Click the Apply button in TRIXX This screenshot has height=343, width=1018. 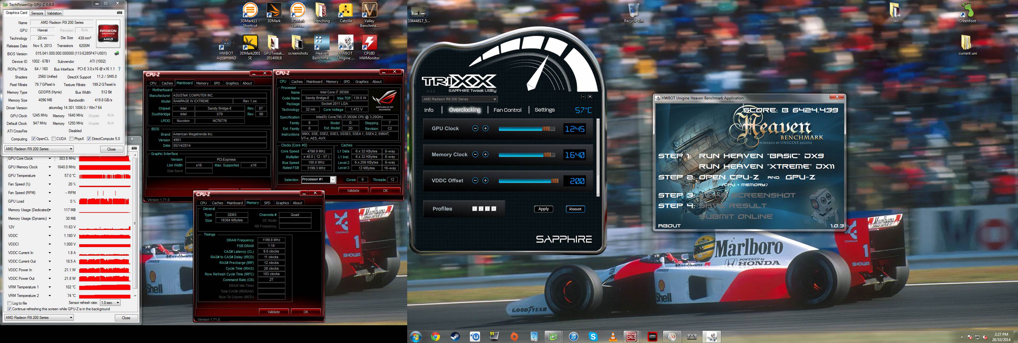tap(543, 209)
